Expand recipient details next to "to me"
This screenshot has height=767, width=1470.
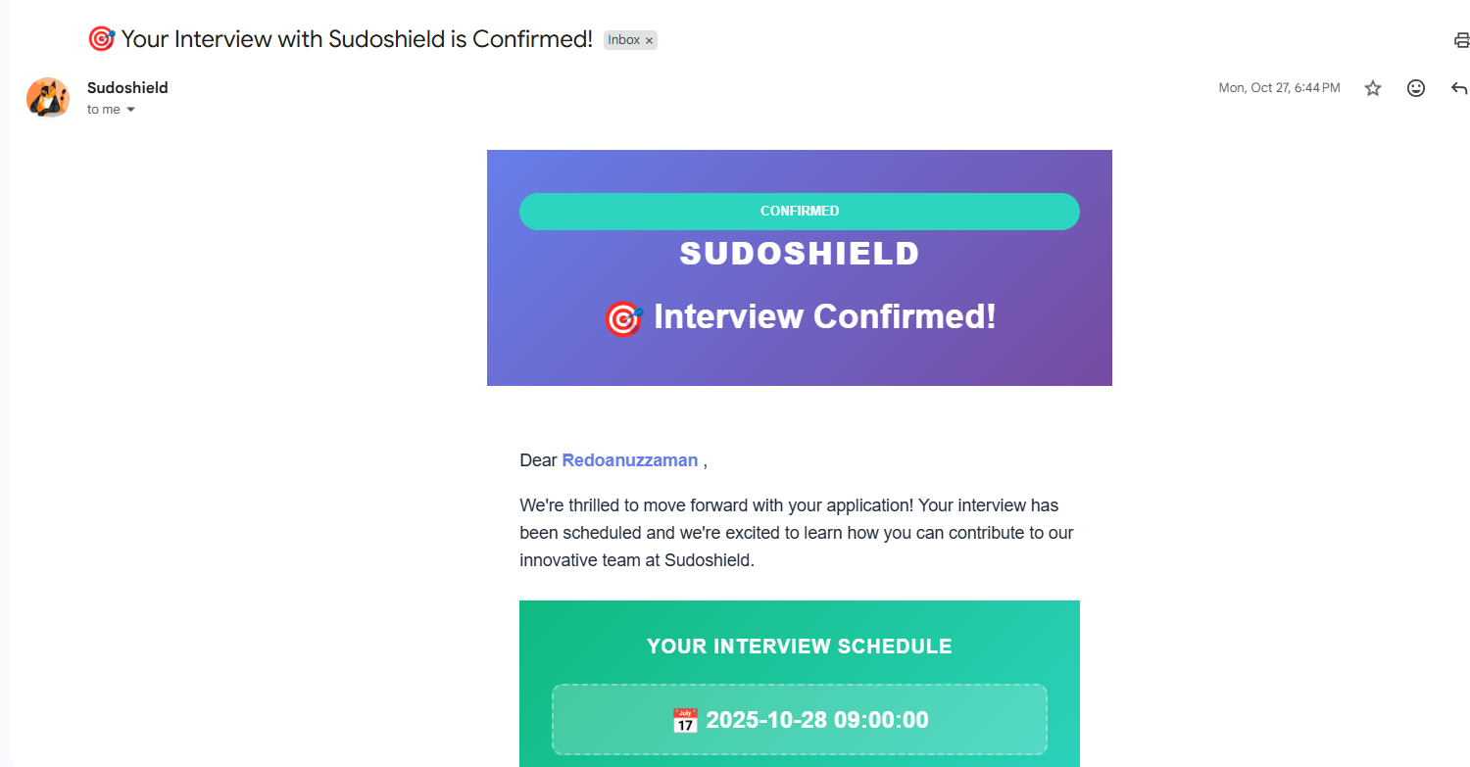130,110
